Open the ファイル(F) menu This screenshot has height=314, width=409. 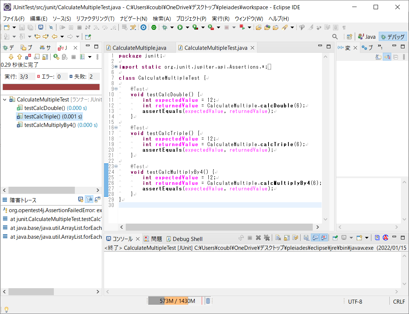click(x=14, y=18)
